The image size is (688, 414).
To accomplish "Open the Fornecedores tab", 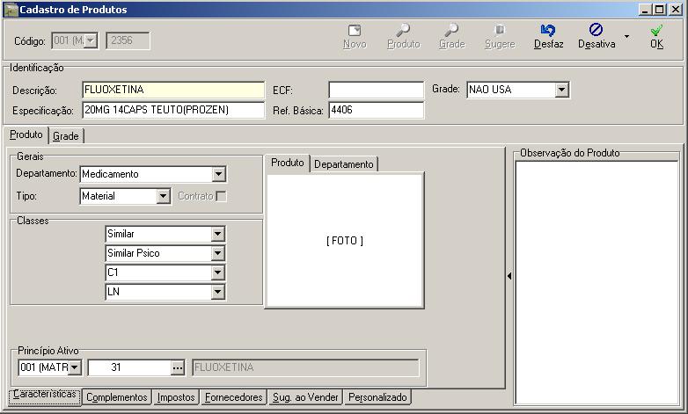I will point(233,397).
